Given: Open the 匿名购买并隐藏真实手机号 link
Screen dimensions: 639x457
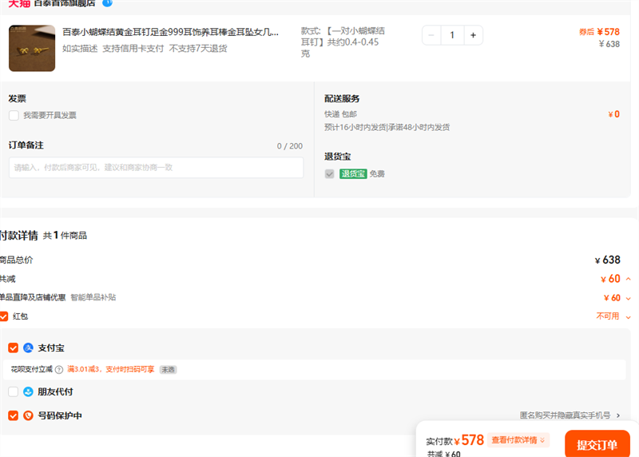Looking at the screenshot, I should (x=570, y=415).
